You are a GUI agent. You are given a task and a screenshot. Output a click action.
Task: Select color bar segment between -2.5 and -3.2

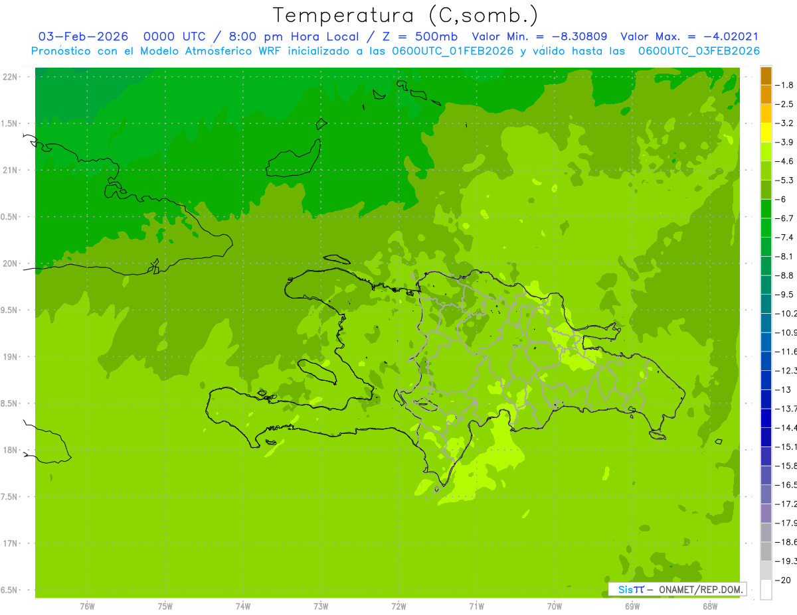(x=766, y=113)
